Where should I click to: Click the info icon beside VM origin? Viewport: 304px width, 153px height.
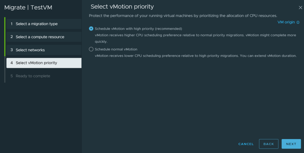298,22
